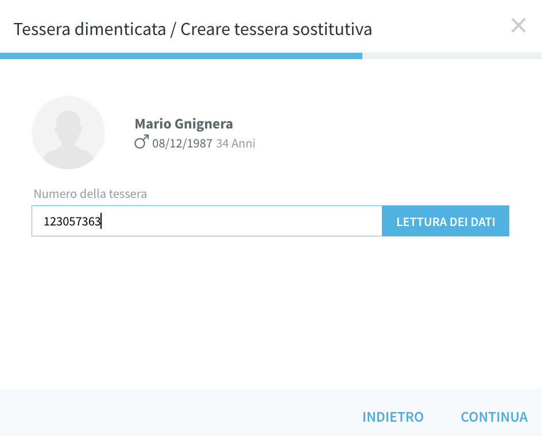This screenshot has width=542, height=436.
Task: Click the birth date 08/12/1987
Action: tap(182, 143)
